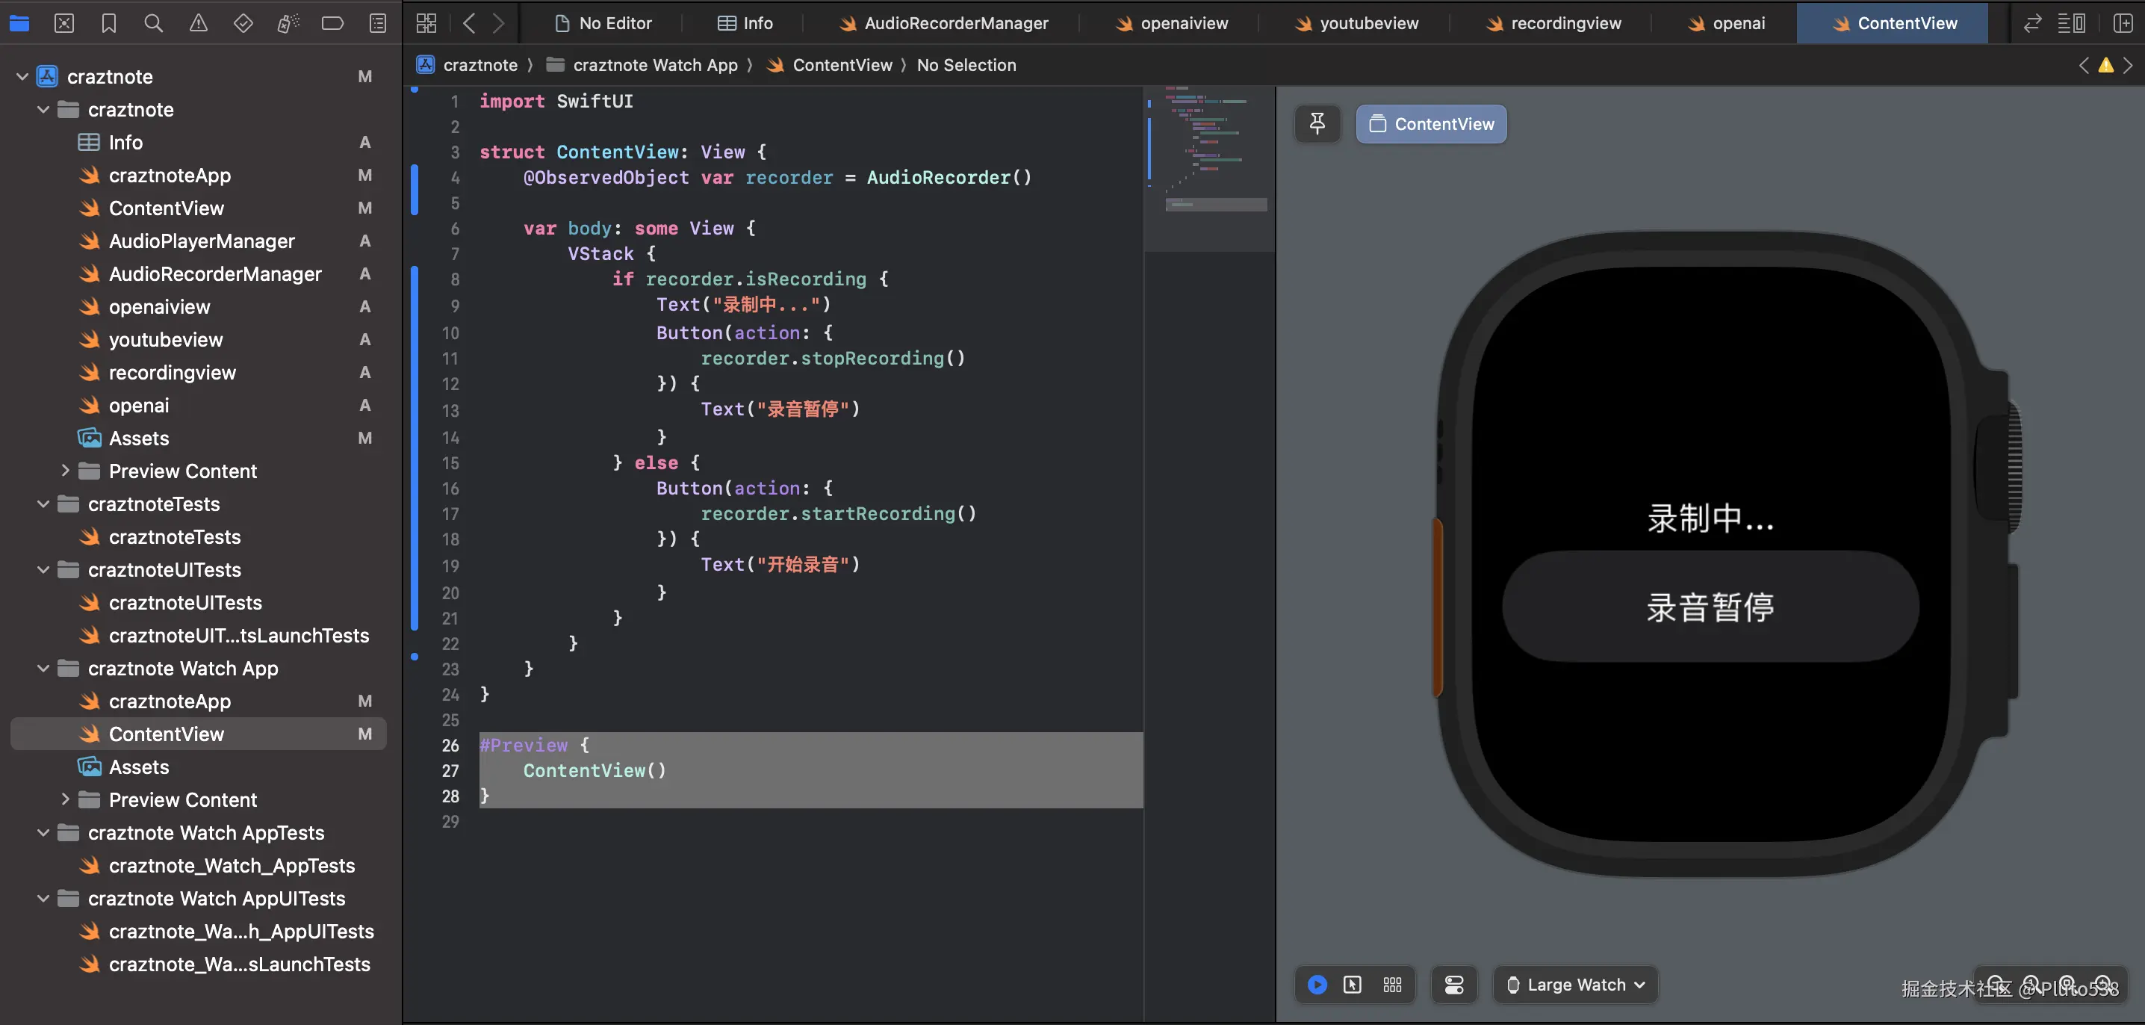The height and width of the screenshot is (1025, 2145).
Task: Open the Find navigator magnifier icon
Action: 153,23
